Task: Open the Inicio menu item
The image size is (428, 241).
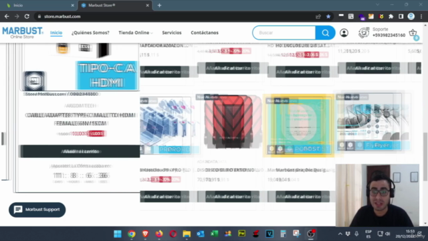Action: point(56,33)
